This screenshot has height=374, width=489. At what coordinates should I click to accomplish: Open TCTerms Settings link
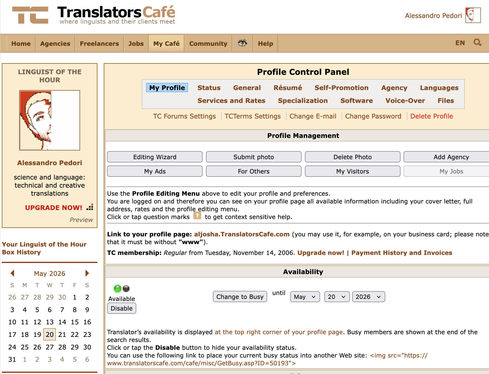[253, 116]
